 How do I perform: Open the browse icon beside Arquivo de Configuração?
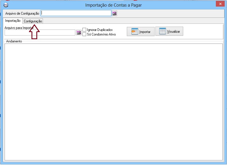(x=115, y=13)
